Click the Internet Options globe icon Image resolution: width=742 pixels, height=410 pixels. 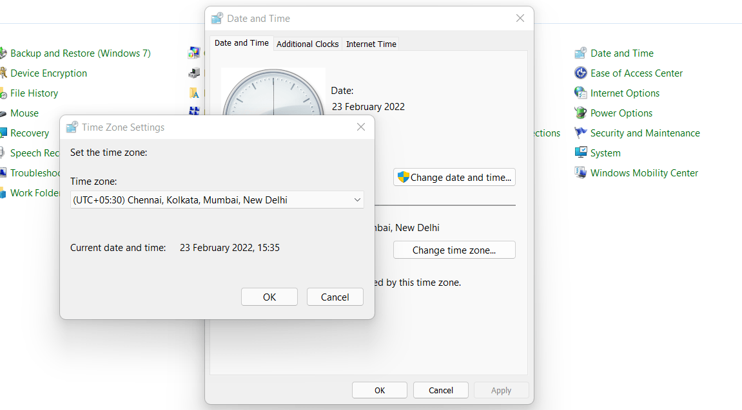[581, 93]
